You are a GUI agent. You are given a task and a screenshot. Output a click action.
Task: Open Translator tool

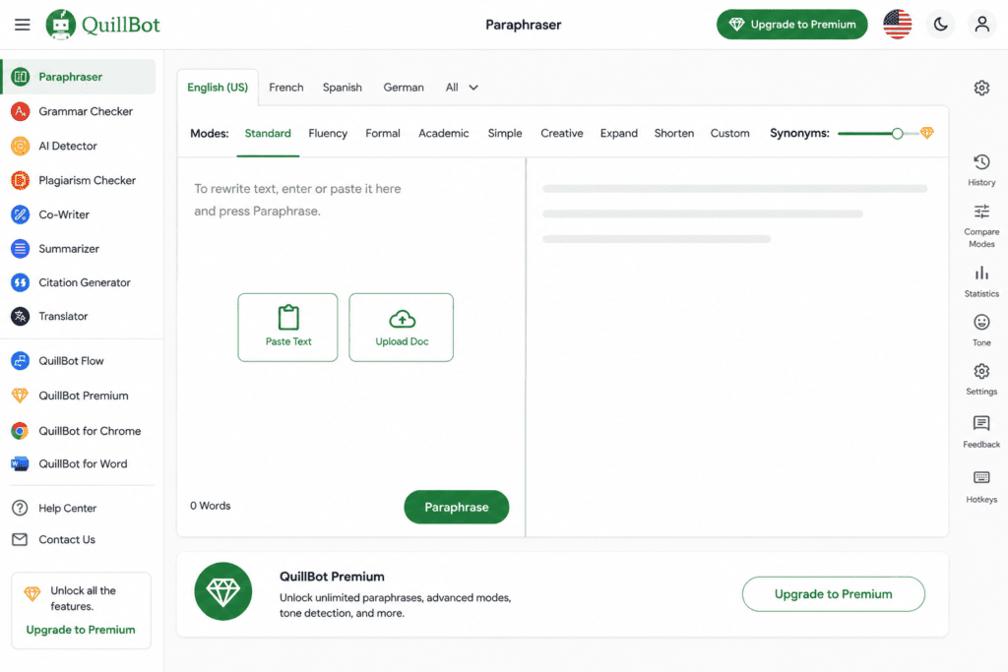(78, 316)
